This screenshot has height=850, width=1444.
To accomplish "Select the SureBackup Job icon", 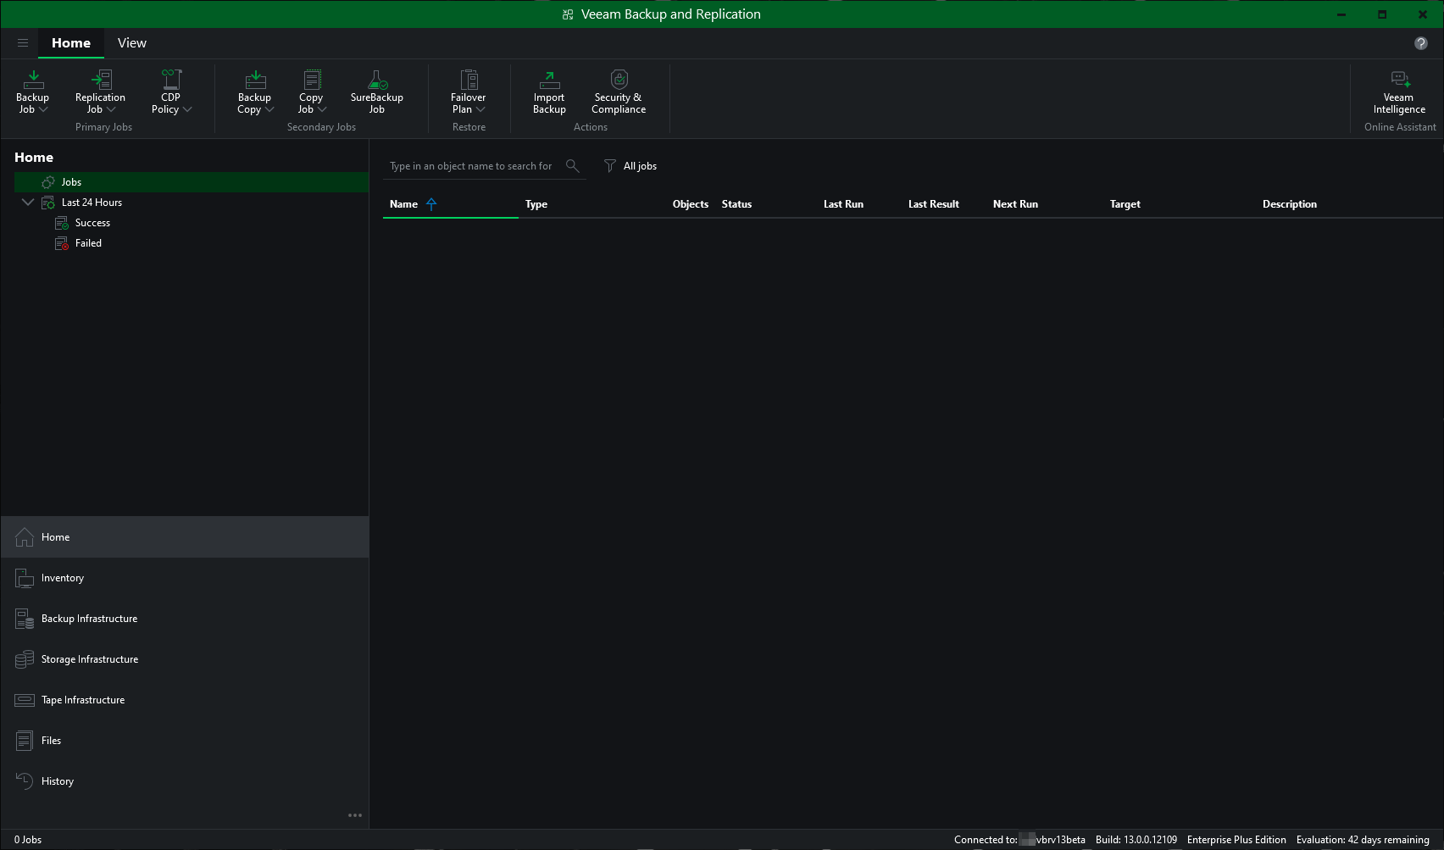I will click(x=377, y=81).
